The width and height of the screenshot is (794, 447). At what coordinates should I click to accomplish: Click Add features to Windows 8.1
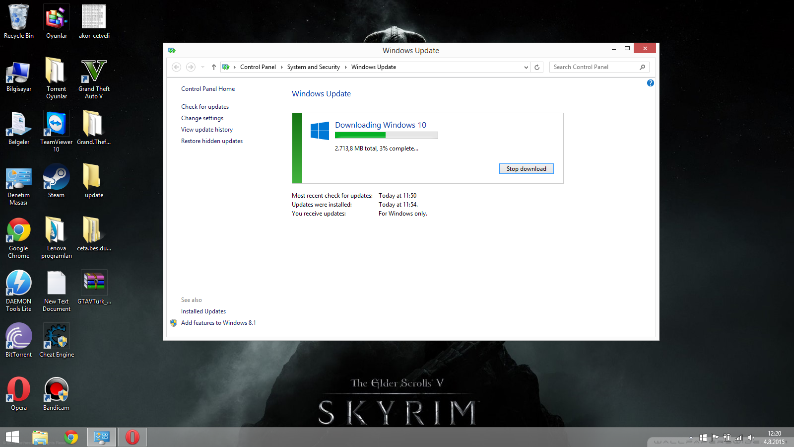point(218,323)
